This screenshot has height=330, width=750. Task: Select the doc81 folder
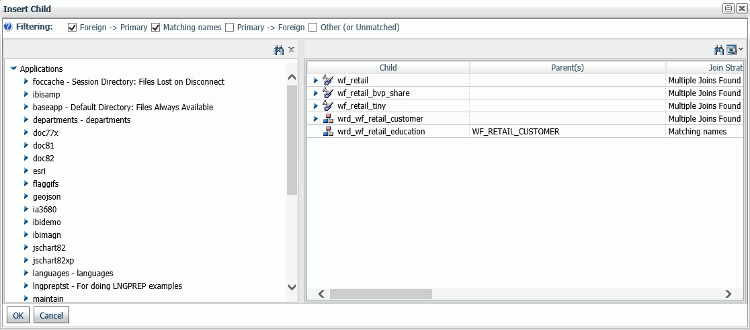(x=44, y=146)
